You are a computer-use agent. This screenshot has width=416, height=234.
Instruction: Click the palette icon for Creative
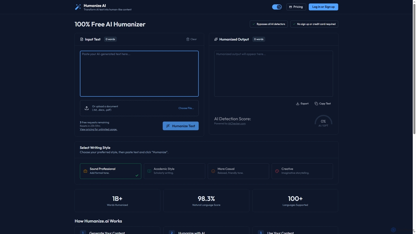pyautogui.click(x=277, y=171)
